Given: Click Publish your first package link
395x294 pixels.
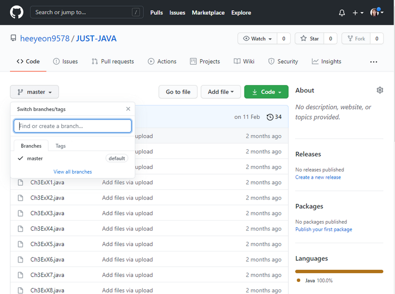Looking at the screenshot, I should click(324, 229).
